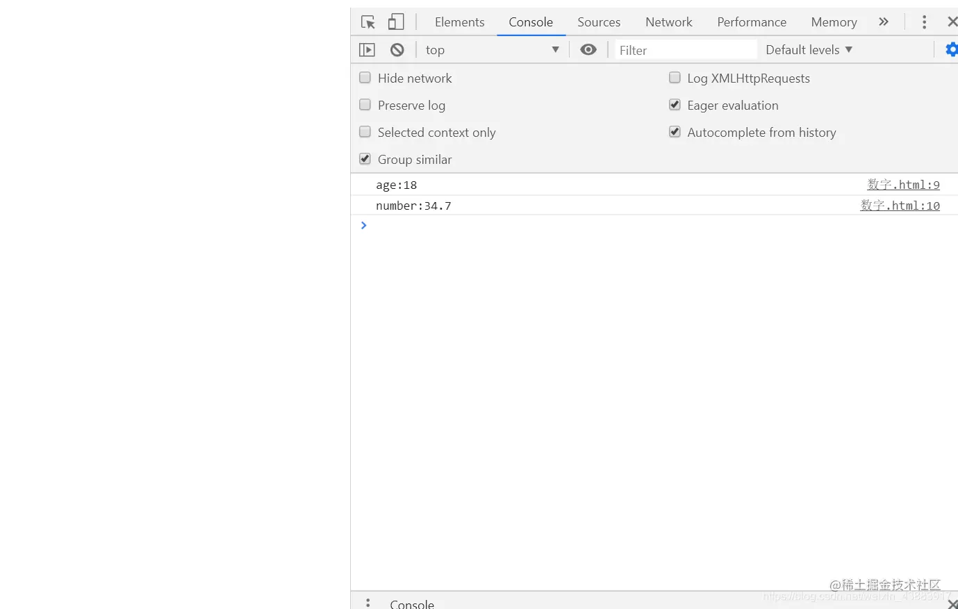Screen dimensions: 958x609
Task: Open the Network tab
Action: 669,22
